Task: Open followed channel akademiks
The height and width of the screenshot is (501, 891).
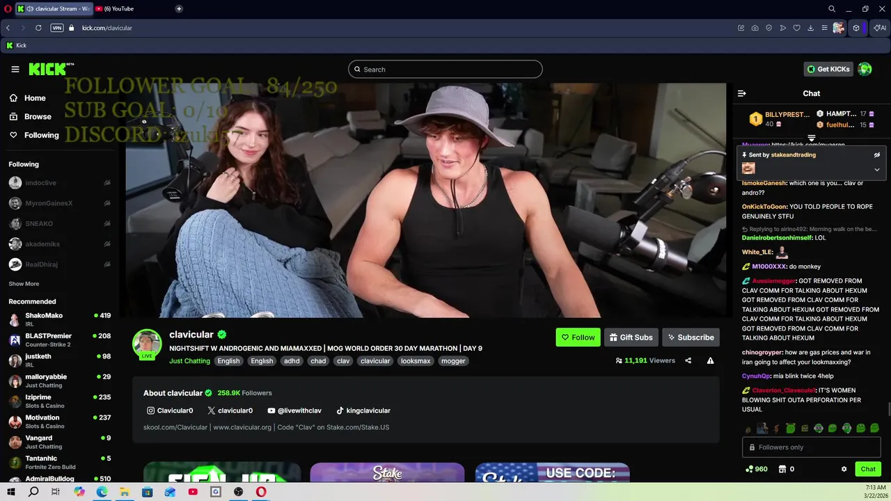Action: click(x=59, y=244)
